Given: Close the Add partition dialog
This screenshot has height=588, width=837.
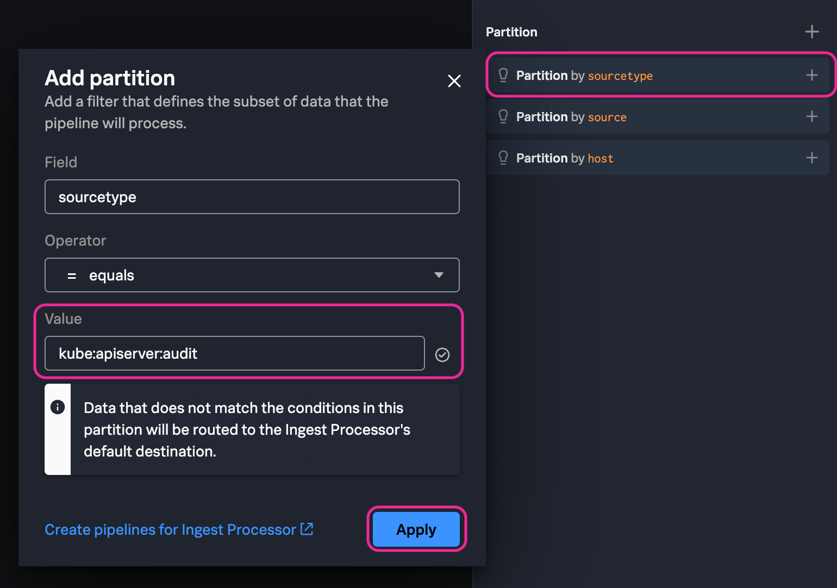Looking at the screenshot, I should [x=454, y=80].
